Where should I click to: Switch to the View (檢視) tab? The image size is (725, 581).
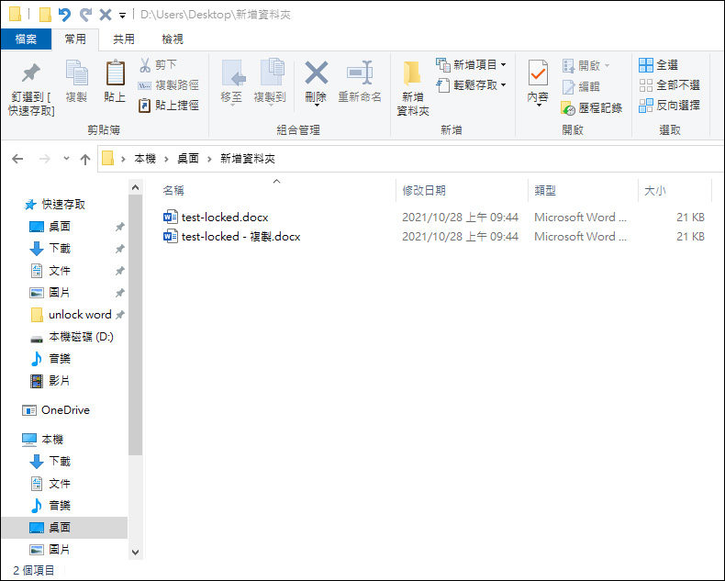tap(173, 39)
